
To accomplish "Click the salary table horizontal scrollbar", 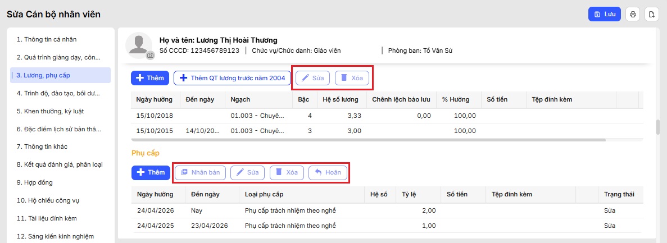I will coord(369,139).
